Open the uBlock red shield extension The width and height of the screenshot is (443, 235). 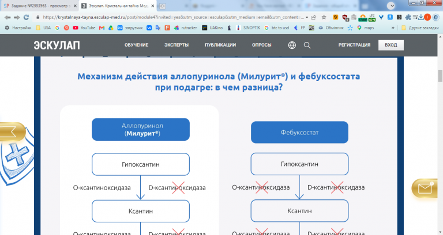[x=346, y=18]
